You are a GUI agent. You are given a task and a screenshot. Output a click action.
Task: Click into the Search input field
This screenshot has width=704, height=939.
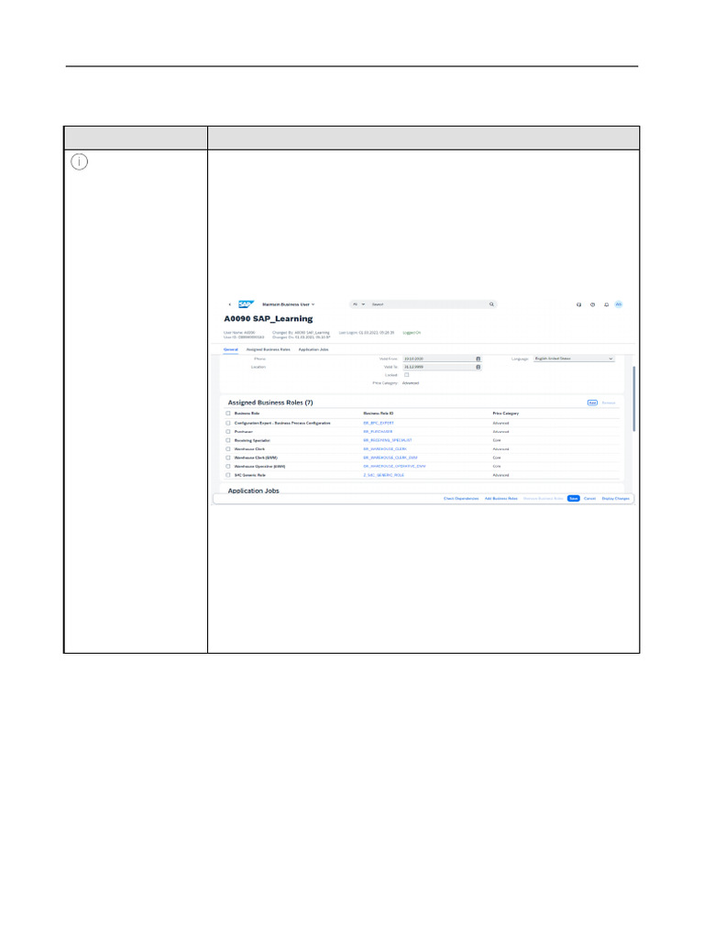(428, 304)
